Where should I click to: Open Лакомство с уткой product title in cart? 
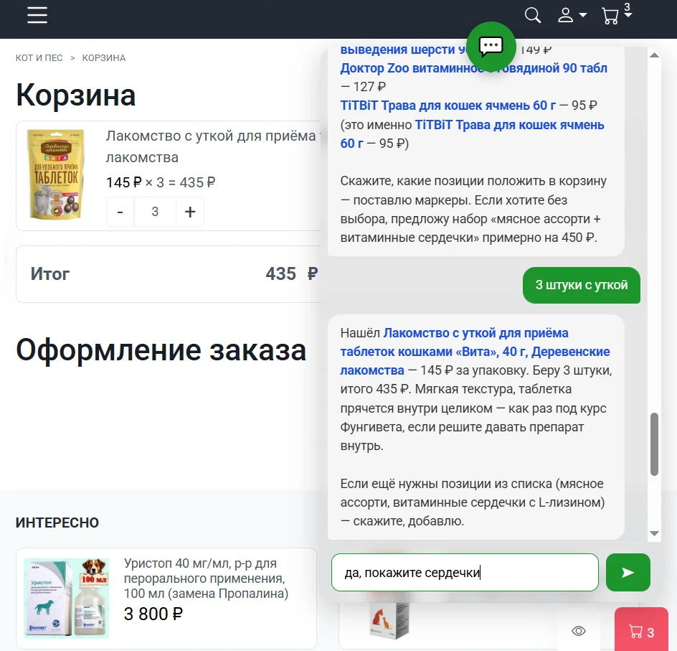click(x=212, y=146)
